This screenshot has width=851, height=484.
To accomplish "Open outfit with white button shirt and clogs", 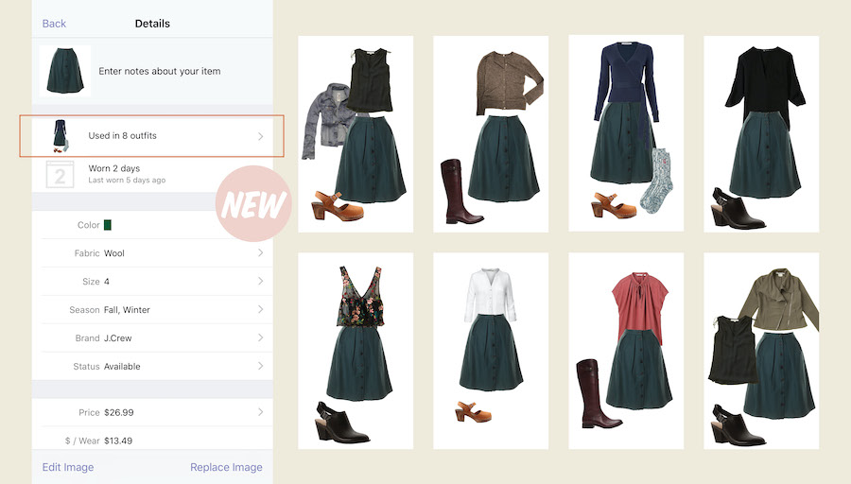I will [x=491, y=351].
